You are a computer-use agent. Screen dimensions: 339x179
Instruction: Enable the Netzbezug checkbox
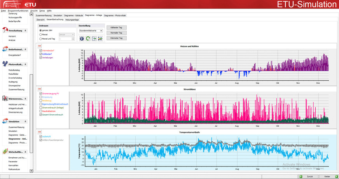(40, 100)
